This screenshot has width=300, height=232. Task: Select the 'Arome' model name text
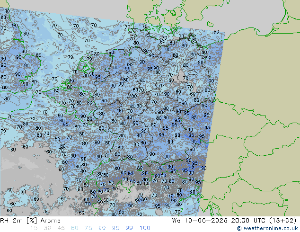coord(51,221)
